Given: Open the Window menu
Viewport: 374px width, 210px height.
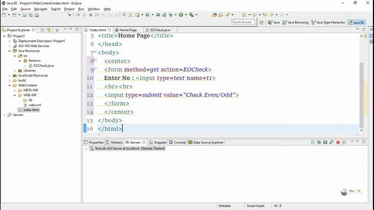Looking at the screenshot, I should click(93, 9).
